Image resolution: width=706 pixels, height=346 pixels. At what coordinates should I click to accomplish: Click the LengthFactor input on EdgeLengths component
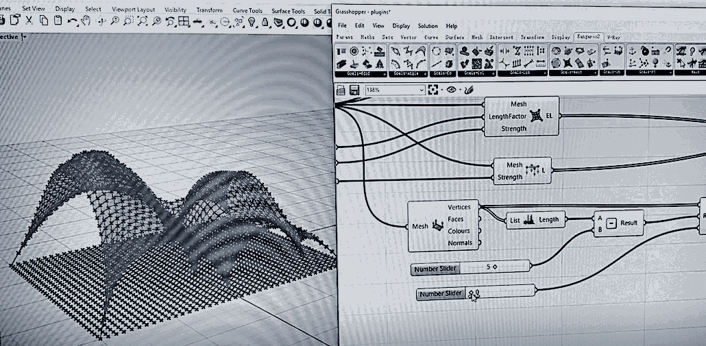(x=507, y=116)
